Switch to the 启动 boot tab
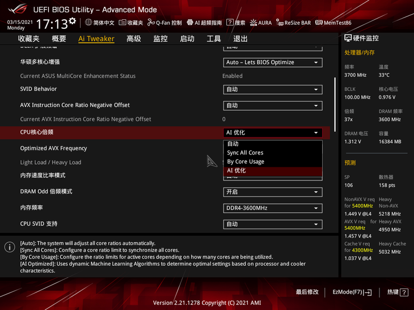This screenshot has width=414, height=310. tap(187, 38)
